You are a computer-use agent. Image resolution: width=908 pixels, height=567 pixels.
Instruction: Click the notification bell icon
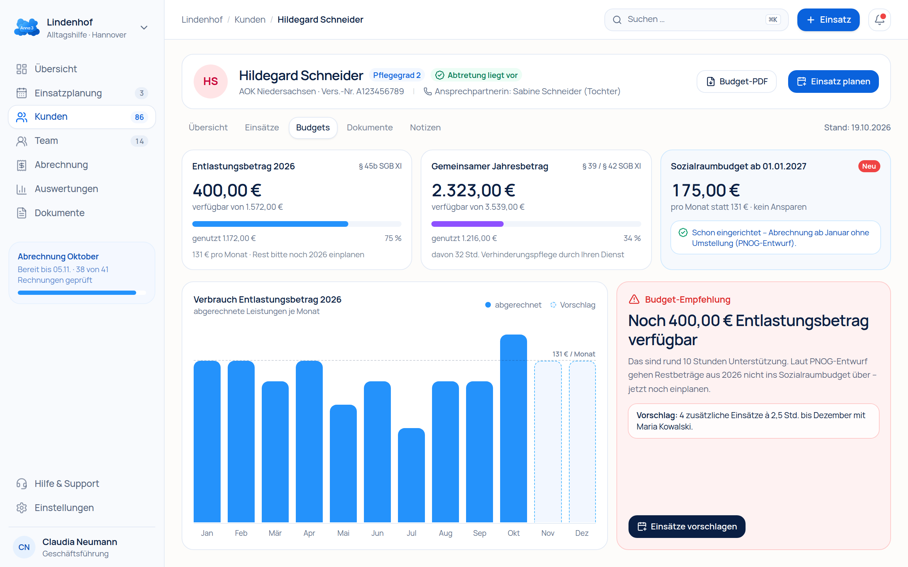click(x=879, y=19)
